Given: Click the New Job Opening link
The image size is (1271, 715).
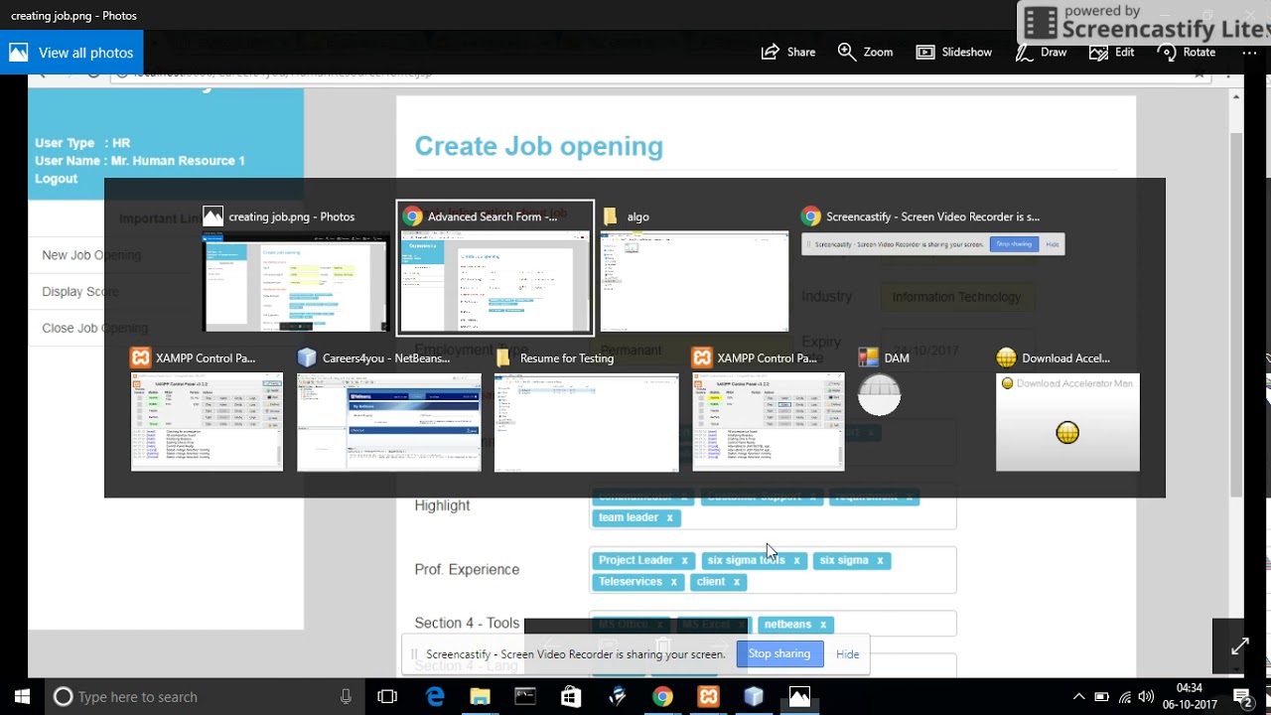Looking at the screenshot, I should 91,255.
